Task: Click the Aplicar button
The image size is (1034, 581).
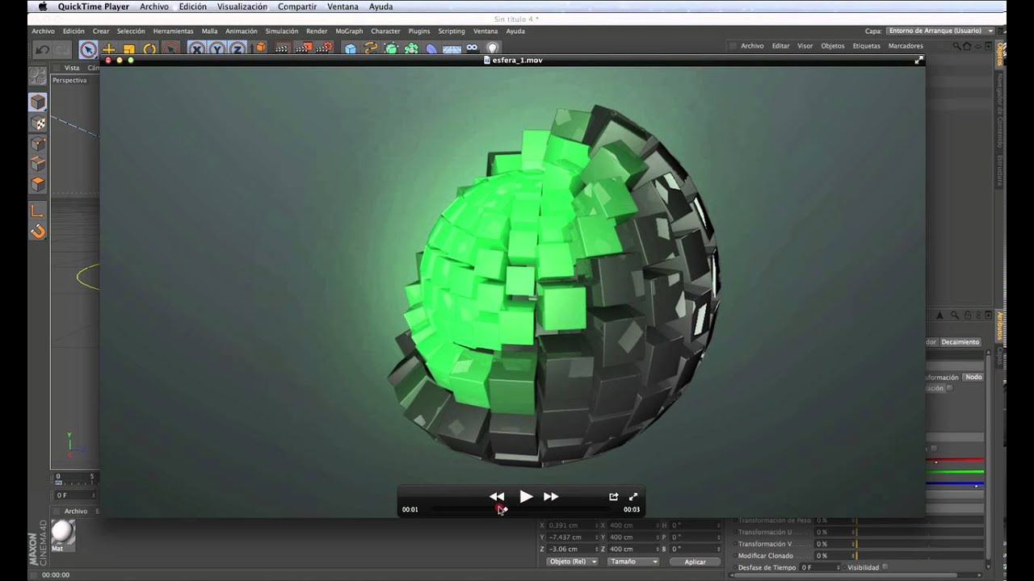Action: (x=695, y=562)
